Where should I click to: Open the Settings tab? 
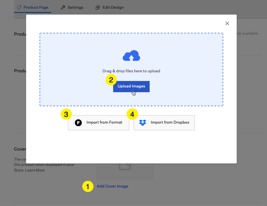75,8
